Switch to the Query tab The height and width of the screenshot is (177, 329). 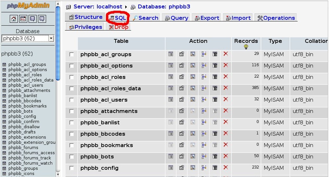pos(177,18)
